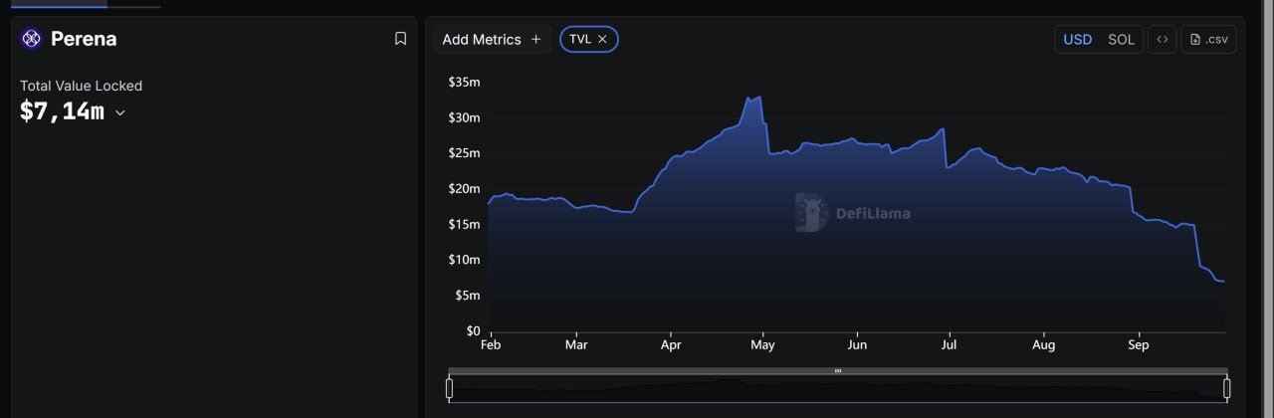
Task: Toggle the TVL metric chip
Action: click(580, 40)
